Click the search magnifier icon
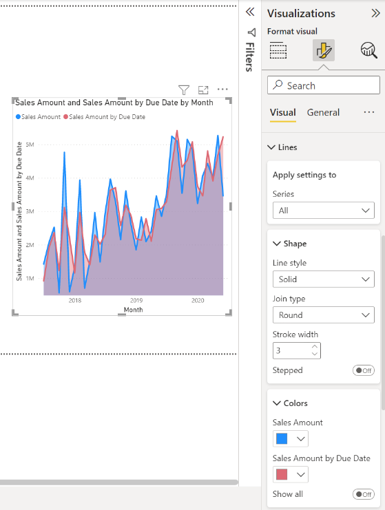The image size is (385, 510). [278, 85]
